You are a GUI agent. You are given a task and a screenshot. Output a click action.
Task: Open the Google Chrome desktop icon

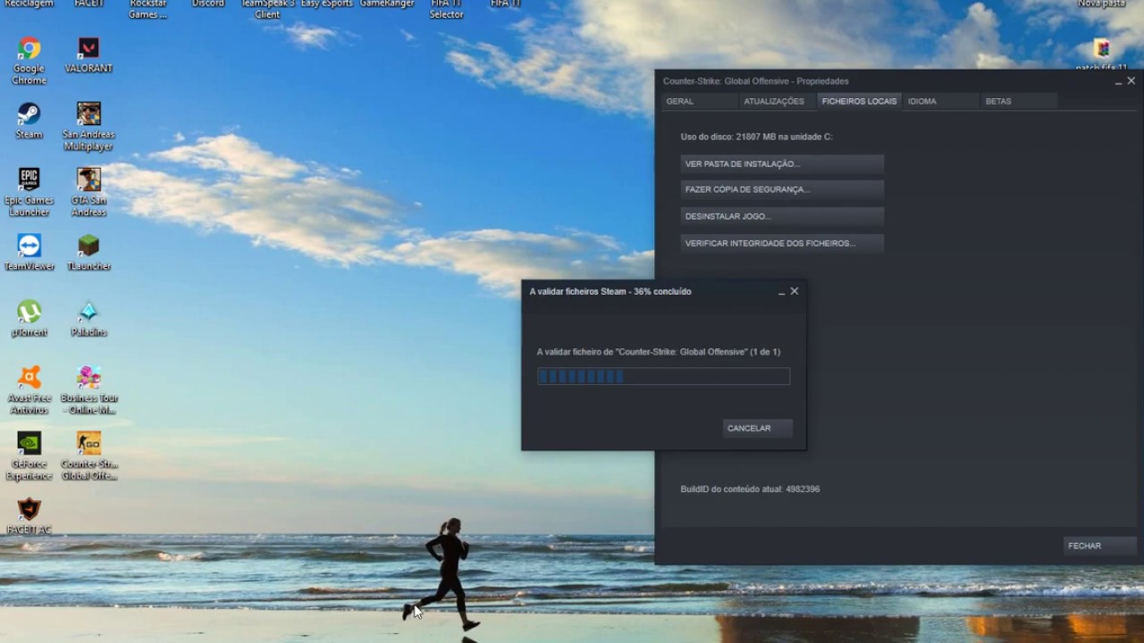29,60
